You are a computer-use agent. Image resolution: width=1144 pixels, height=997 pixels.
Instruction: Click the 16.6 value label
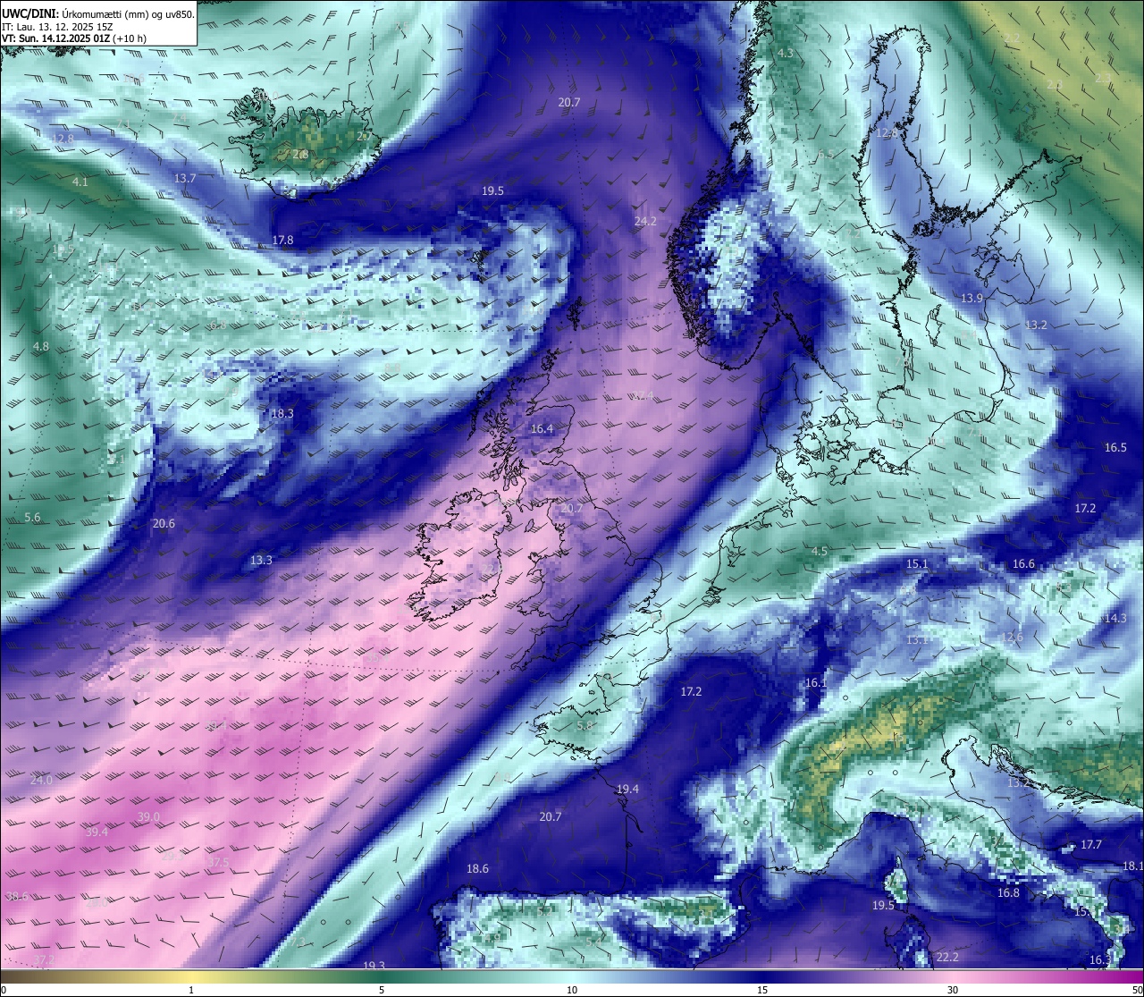[1023, 563]
